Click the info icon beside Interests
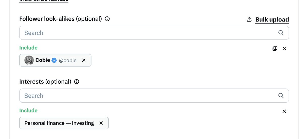 77,82
